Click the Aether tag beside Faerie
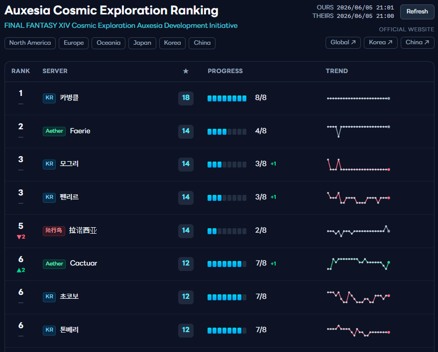438x352 pixels. pyautogui.click(x=54, y=131)
